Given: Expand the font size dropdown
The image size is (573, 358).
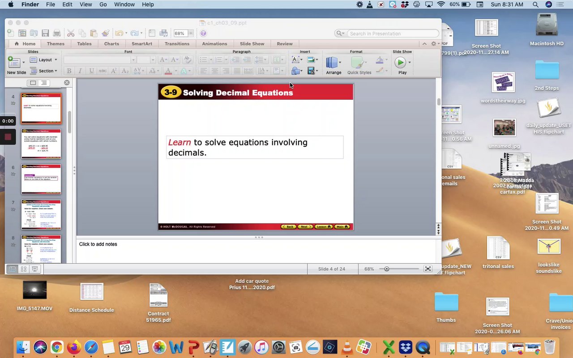Looking at the screenshot, I should coord(153,60).
